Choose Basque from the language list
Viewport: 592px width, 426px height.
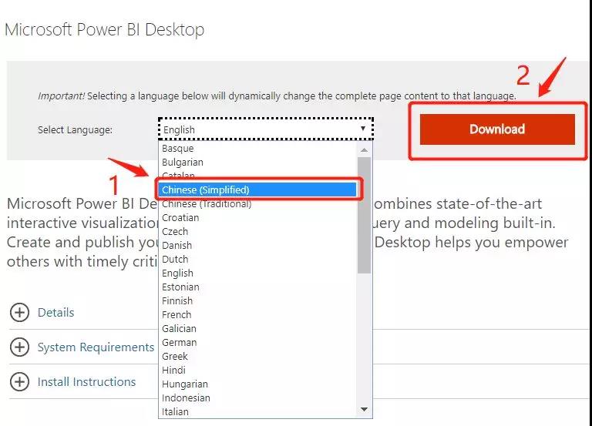pos(258,148)
